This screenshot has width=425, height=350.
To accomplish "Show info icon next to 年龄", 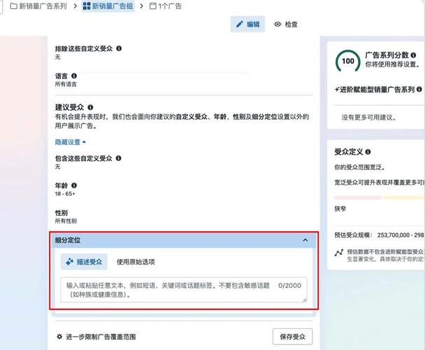I will click(x=74, y=185).
